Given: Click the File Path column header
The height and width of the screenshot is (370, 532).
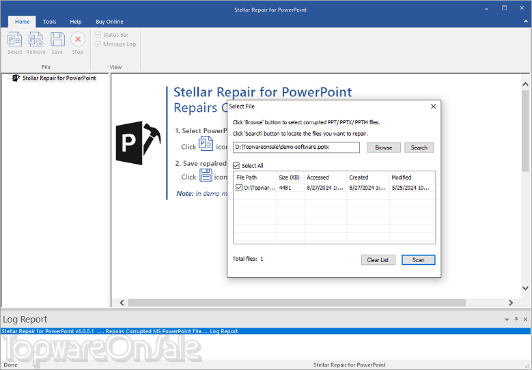Looking at the screenshot, I should coord(255,177).
